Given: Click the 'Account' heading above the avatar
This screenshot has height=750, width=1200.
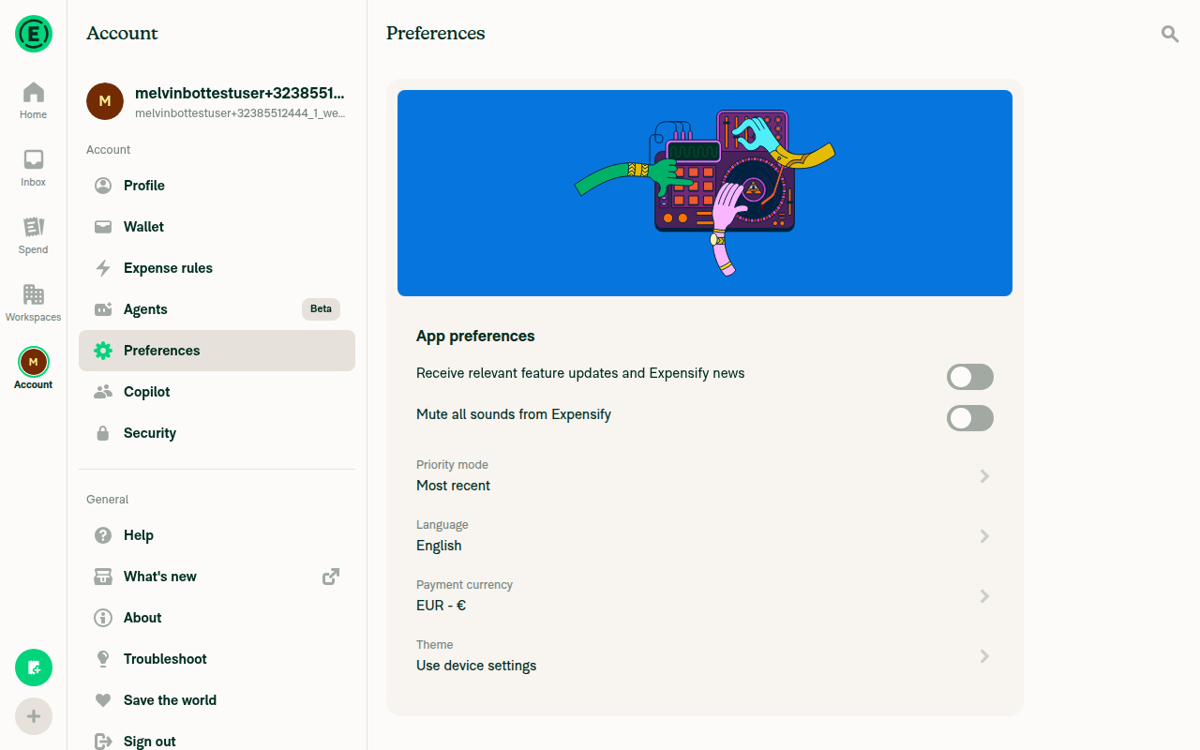Looking at the screenshot, I should tap(122, 34).
